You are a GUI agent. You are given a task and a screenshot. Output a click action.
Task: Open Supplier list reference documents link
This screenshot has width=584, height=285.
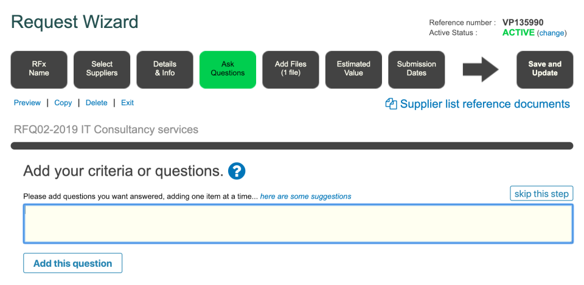485,104
